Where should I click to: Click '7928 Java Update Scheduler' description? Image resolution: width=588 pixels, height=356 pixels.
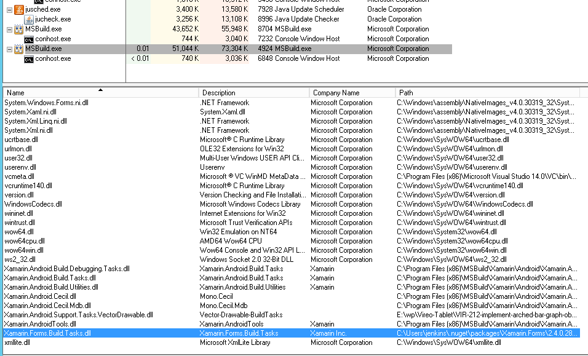pyautogui.click(x=301, y=9)
